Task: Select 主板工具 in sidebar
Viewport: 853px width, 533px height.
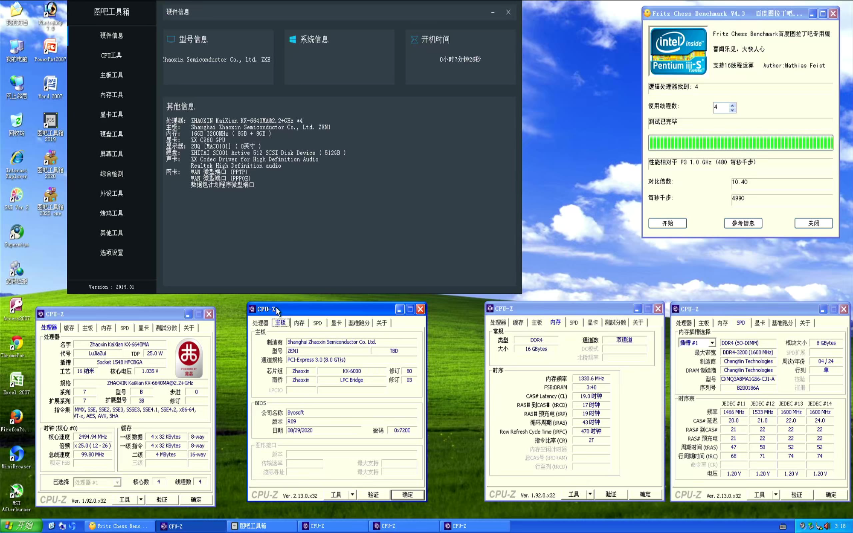Action: pos(111,75)
